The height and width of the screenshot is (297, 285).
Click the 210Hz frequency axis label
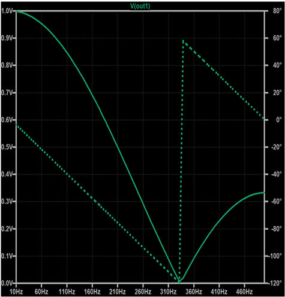click(118, 292)
